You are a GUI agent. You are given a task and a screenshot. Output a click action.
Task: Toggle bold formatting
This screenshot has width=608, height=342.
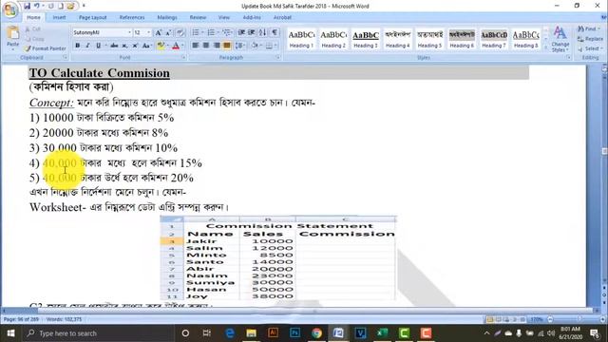78,46
